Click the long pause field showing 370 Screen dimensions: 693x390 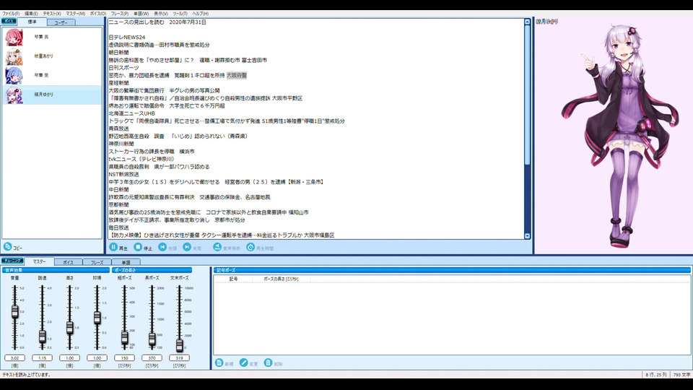tap(152, 357)
